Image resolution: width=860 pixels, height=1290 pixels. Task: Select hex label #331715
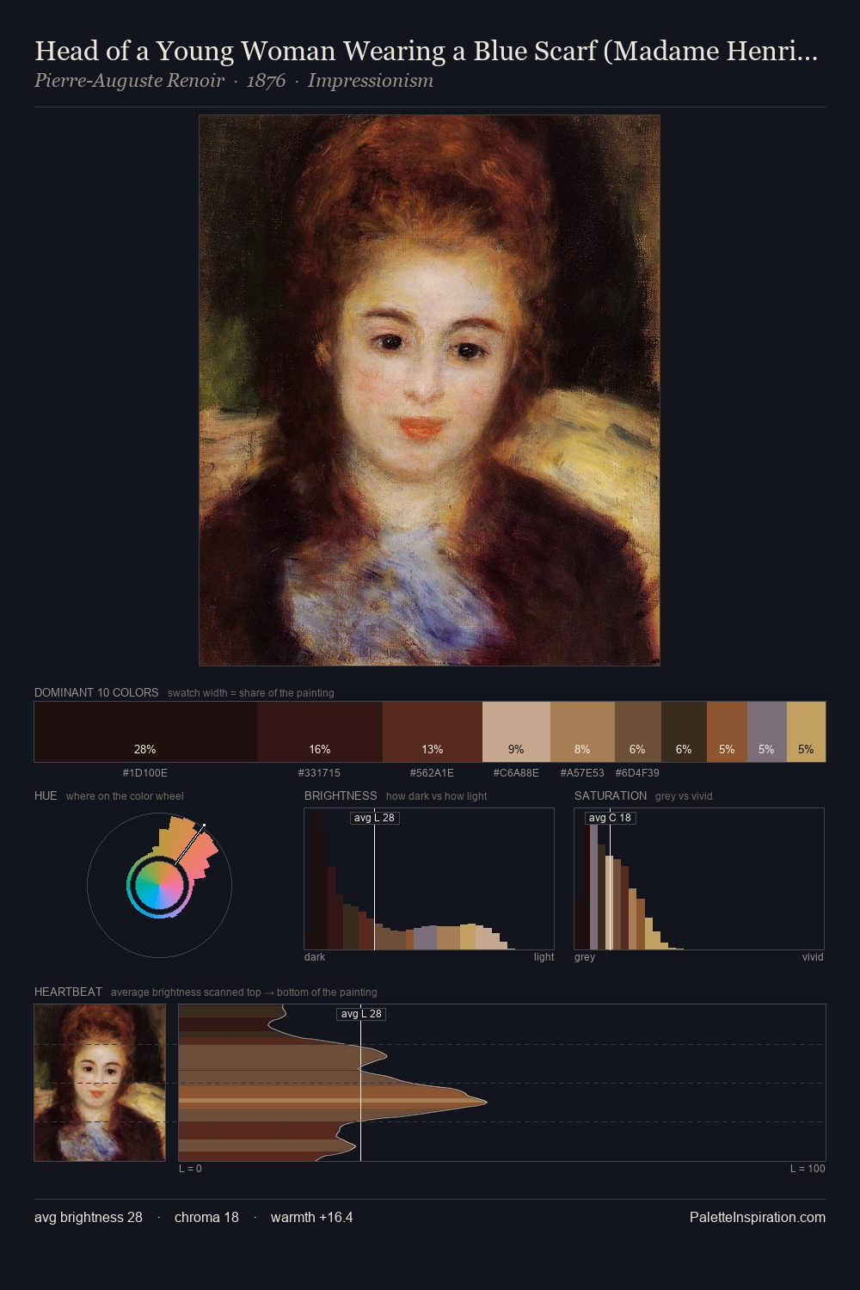(319, 773)
